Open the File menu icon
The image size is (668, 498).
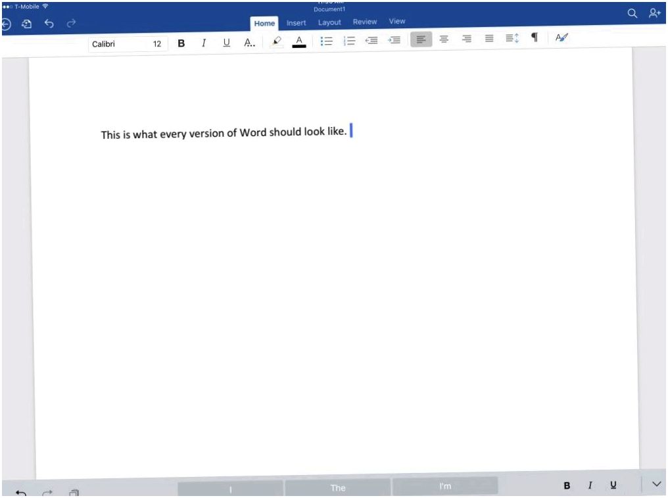(x=26, y=24)
